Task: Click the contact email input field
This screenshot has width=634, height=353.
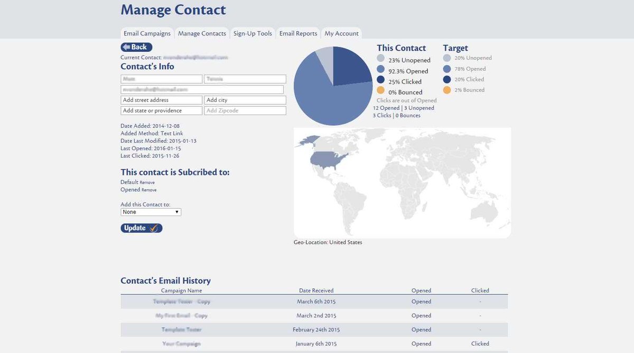Action: click(202, 89)
